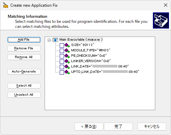Click the purple icon beside UPTO_LINK_DATE
This screenshot has width=171, height=135.
(x=67, y=72)
